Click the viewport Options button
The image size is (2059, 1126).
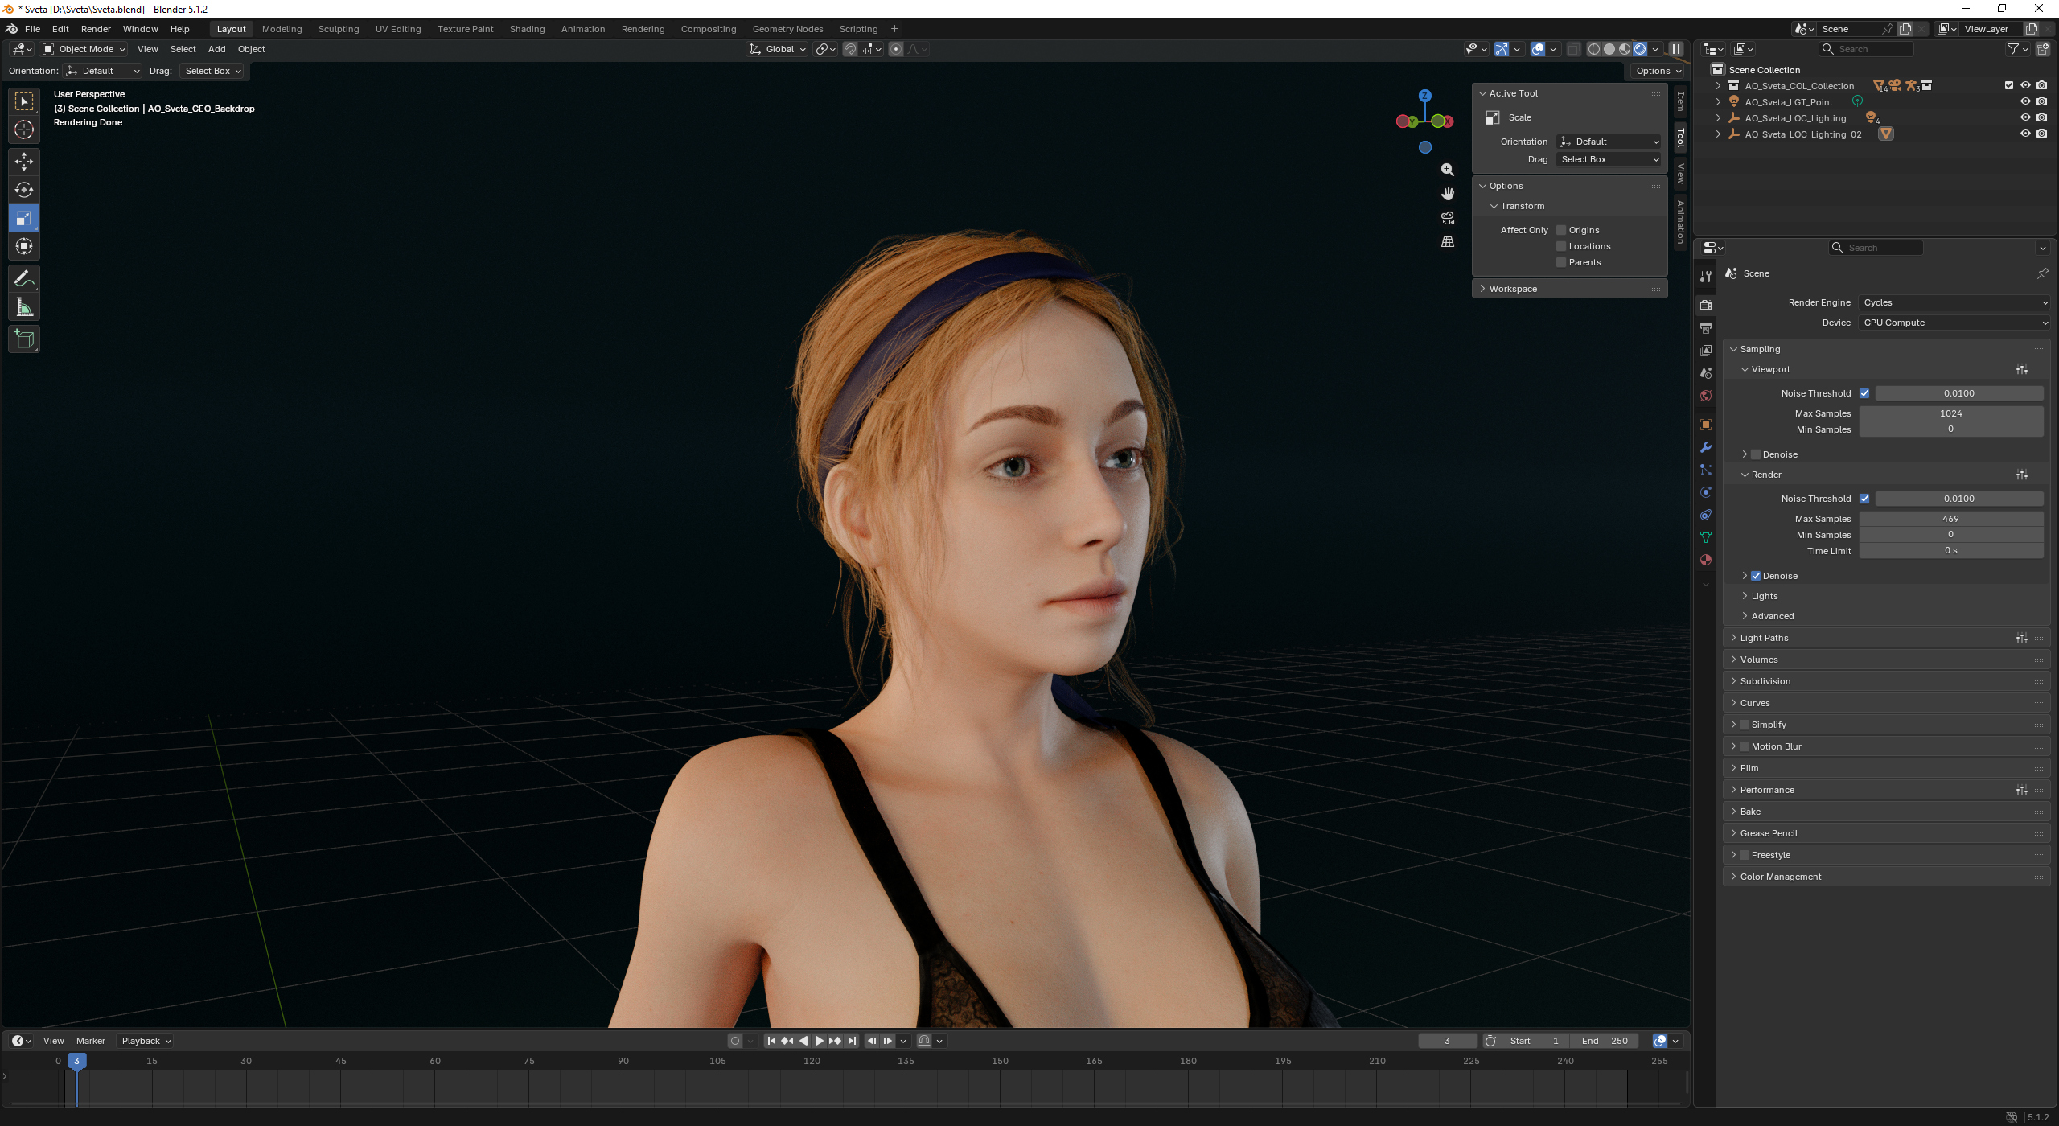tap(1659, 71)
